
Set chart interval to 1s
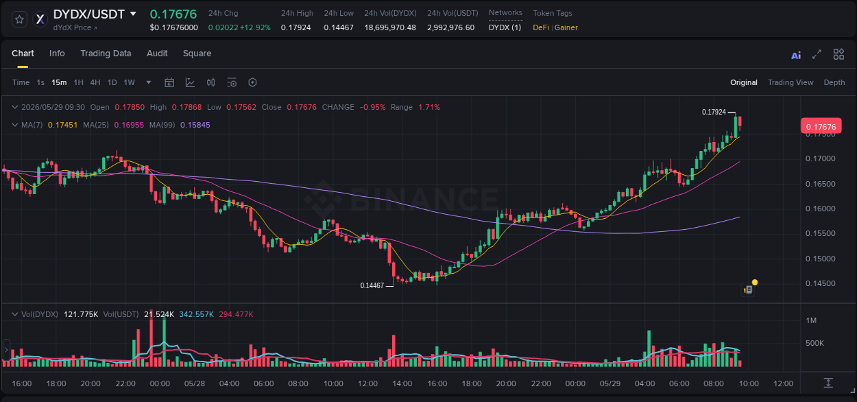pos(40,82)
